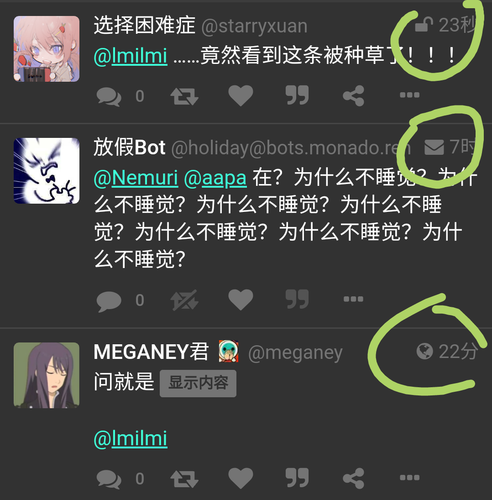Favourite the starryxuan post with heart
The height and width of the screenshot is (500, 492).
pos(241,95)
